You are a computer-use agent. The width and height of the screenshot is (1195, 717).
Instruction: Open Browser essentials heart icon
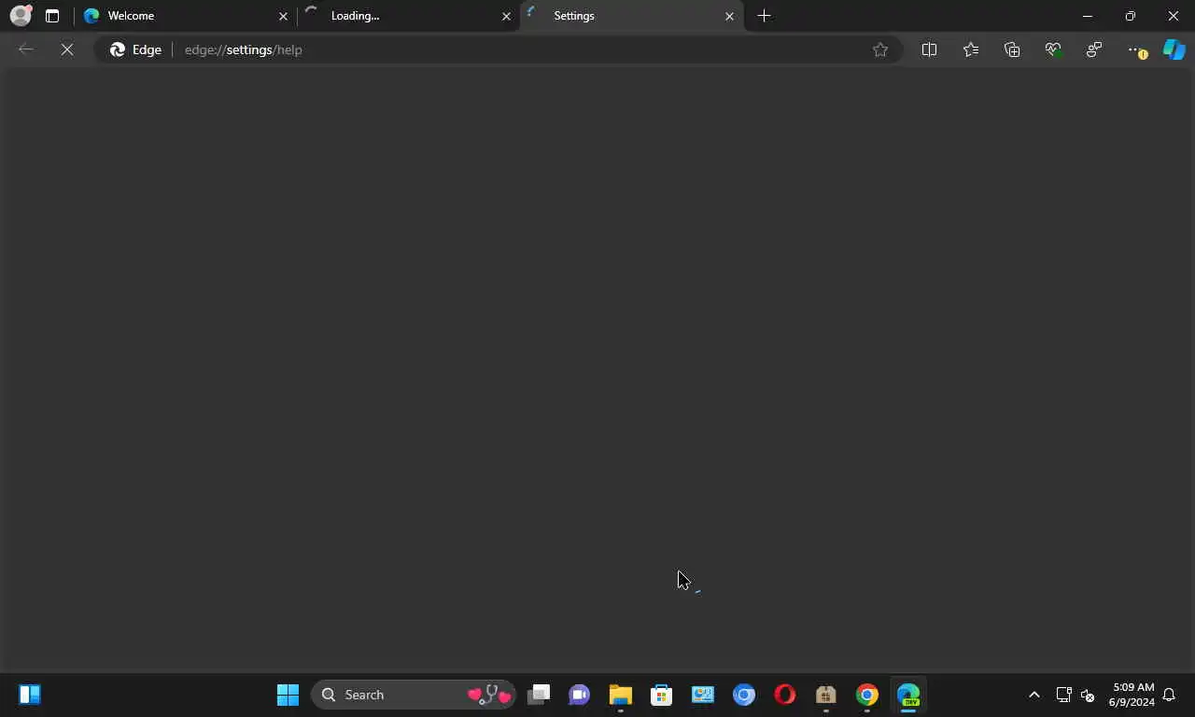pos(1053,49)
